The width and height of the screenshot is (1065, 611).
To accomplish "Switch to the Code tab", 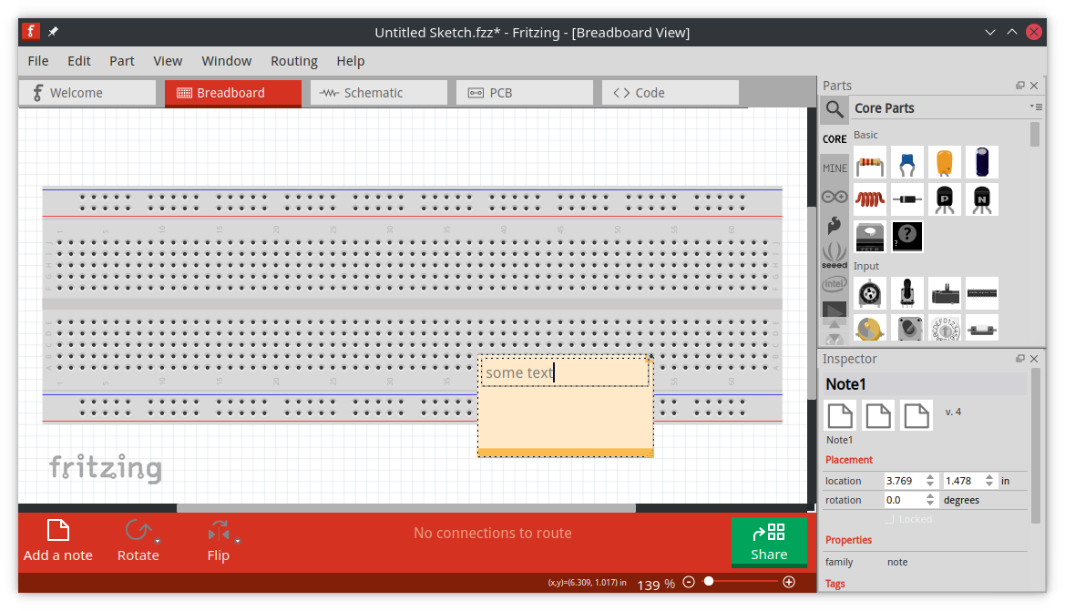I will 671,93.
